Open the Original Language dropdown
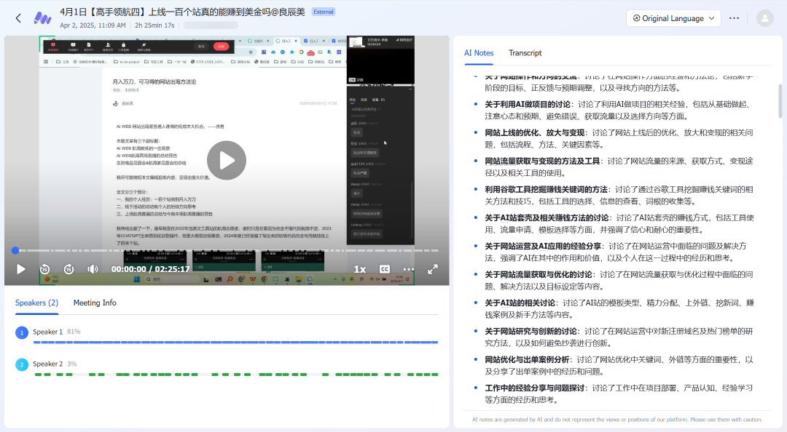 [x=673, y=18]
